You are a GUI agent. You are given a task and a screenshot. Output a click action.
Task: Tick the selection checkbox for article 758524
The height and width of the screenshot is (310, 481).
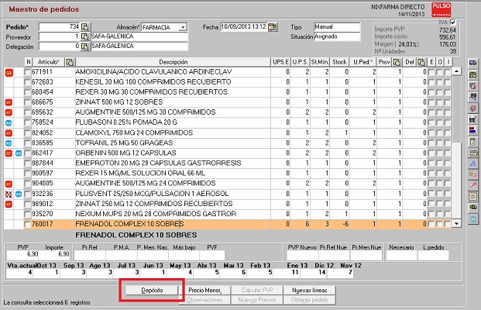[28, 122]
